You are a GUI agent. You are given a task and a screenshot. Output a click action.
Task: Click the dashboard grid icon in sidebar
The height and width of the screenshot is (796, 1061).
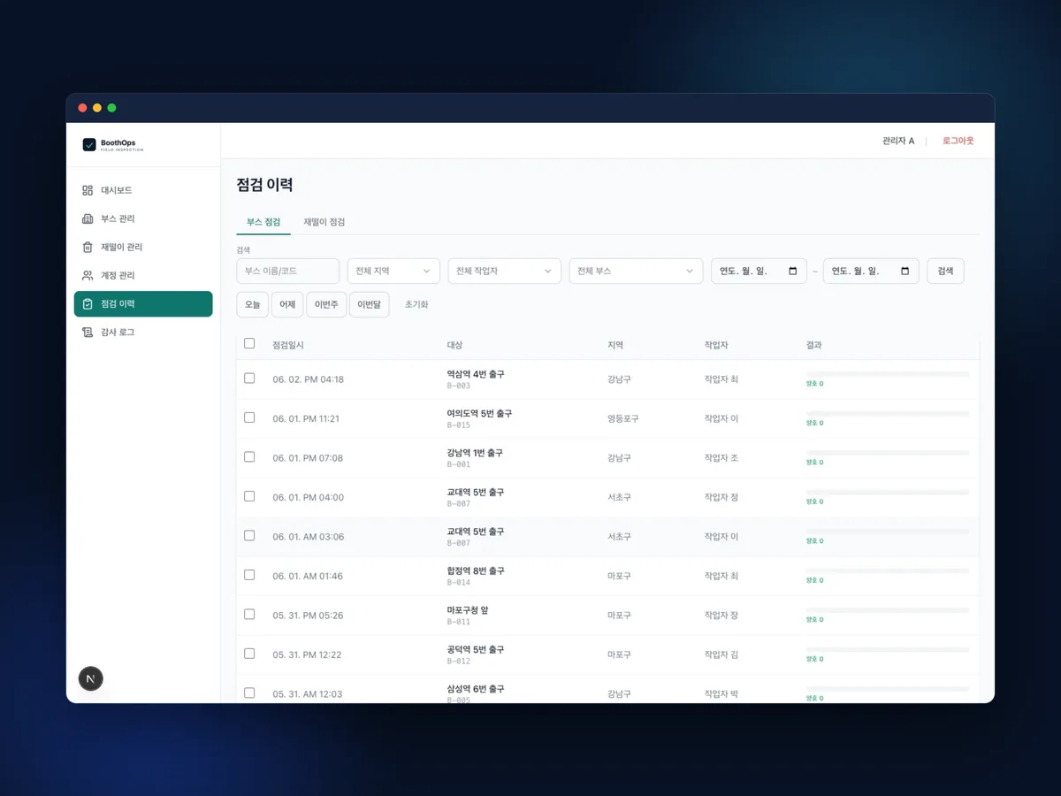[x=88, y=190]
